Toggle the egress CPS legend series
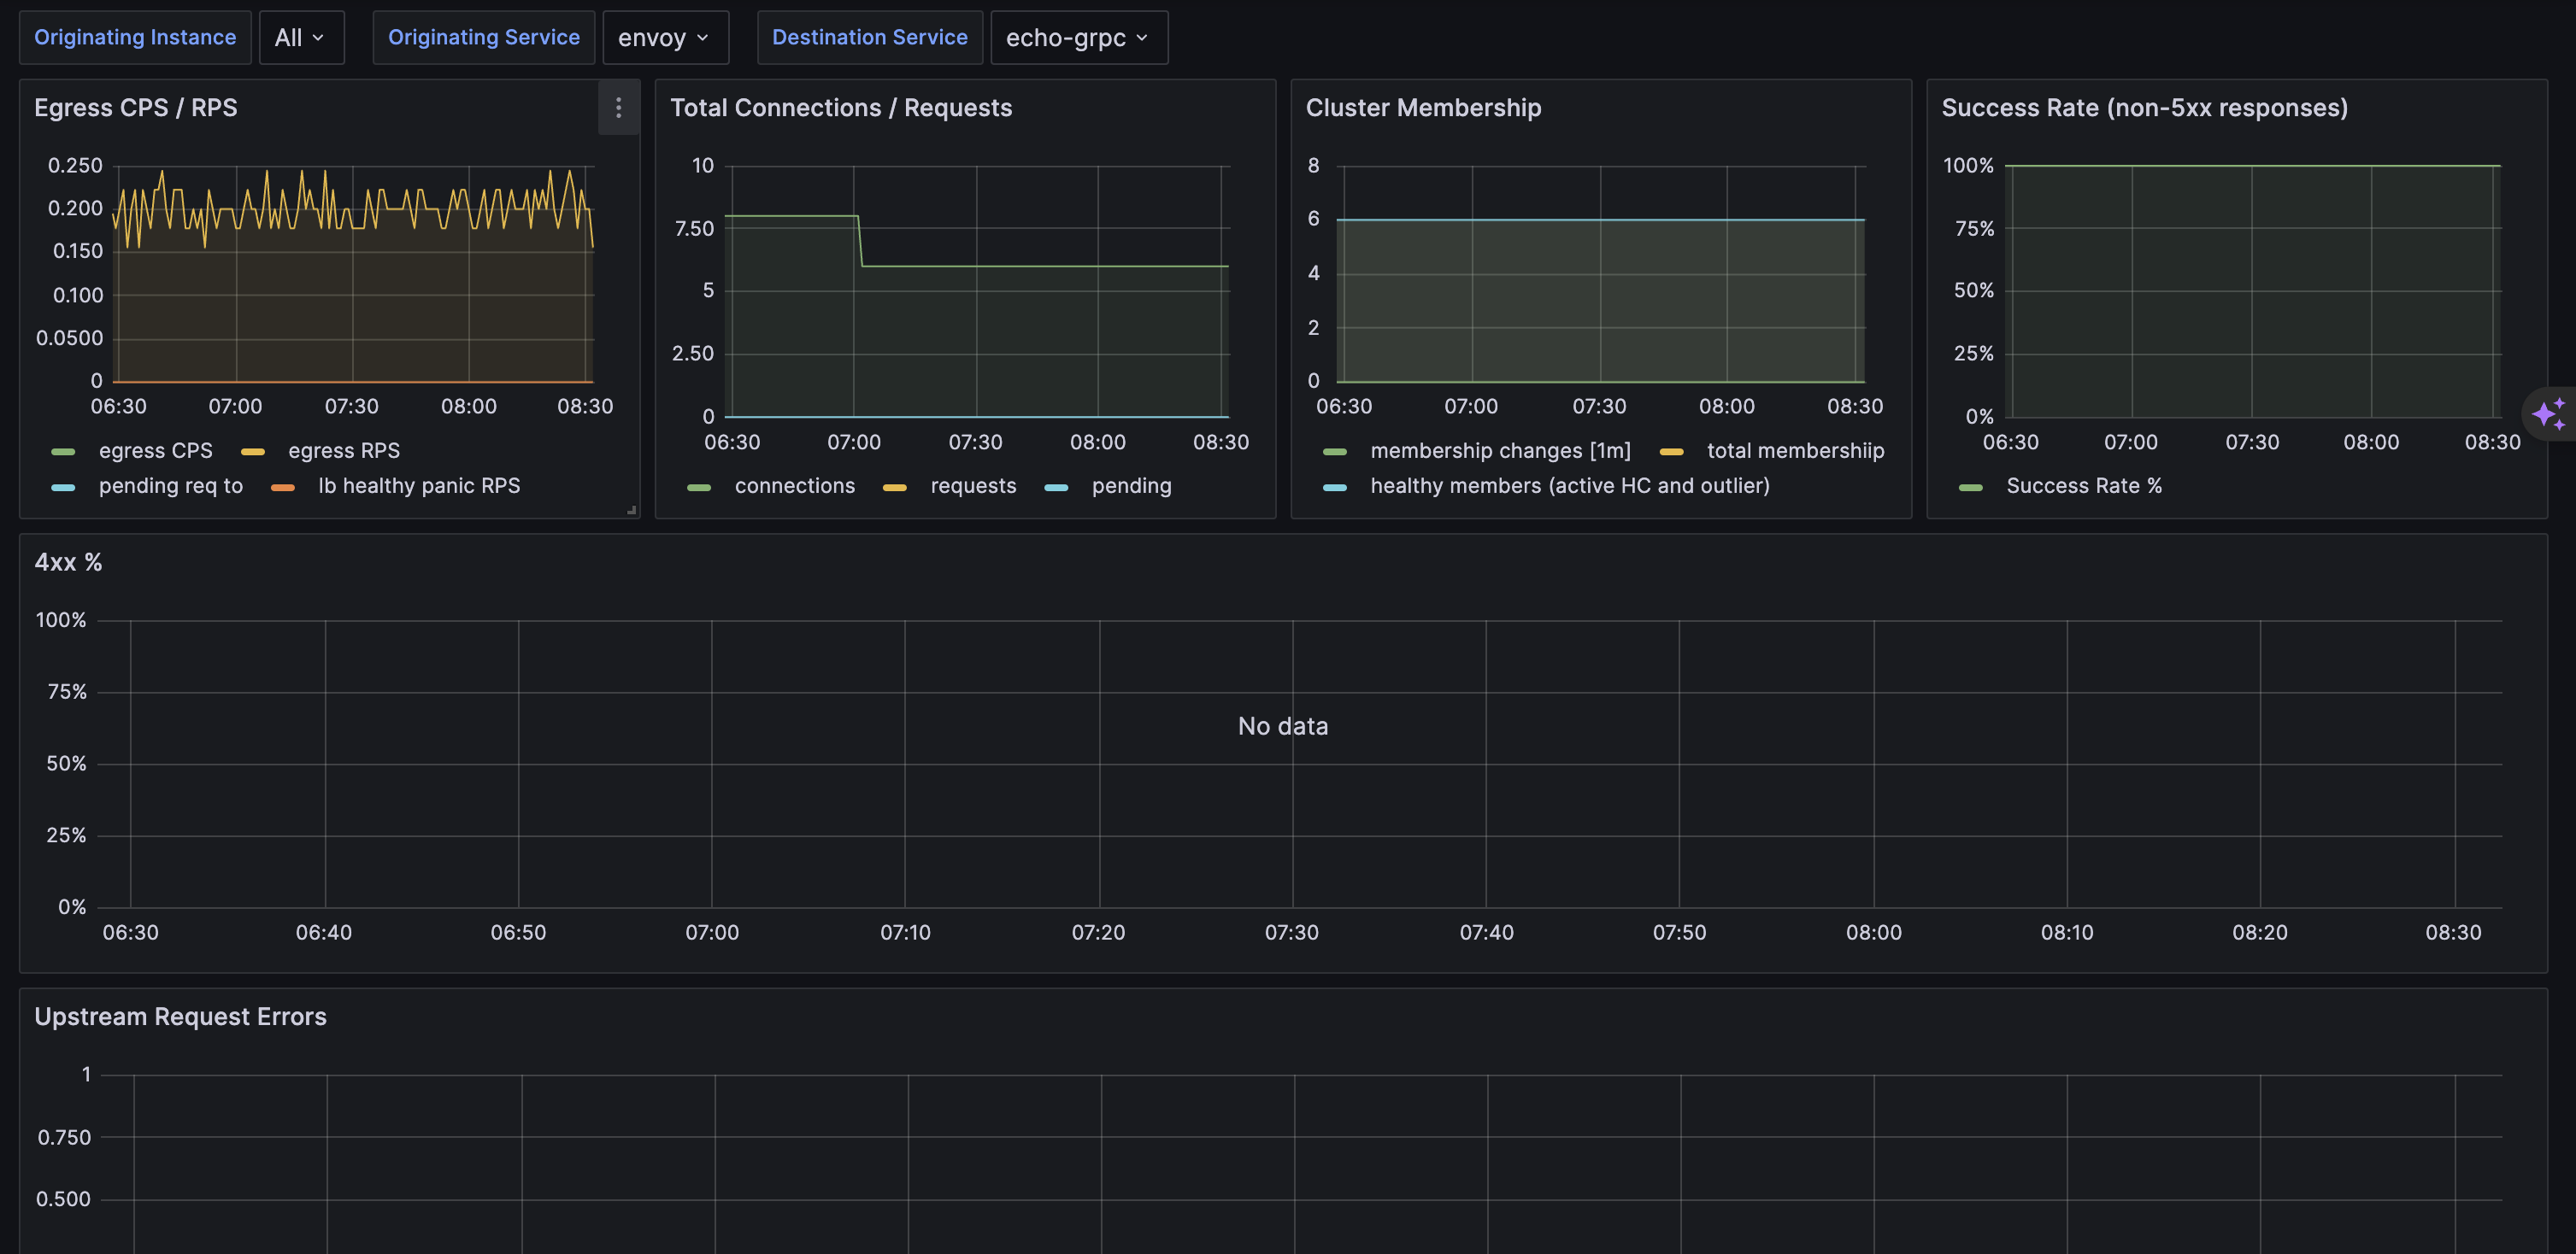The height and width of the screenshot is (1254, 2576). 155,451
